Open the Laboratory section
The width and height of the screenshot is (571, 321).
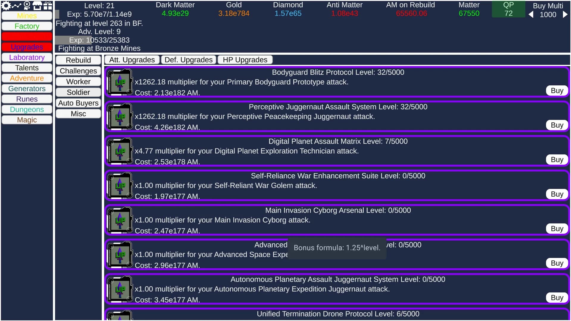[x=27, y=57]
